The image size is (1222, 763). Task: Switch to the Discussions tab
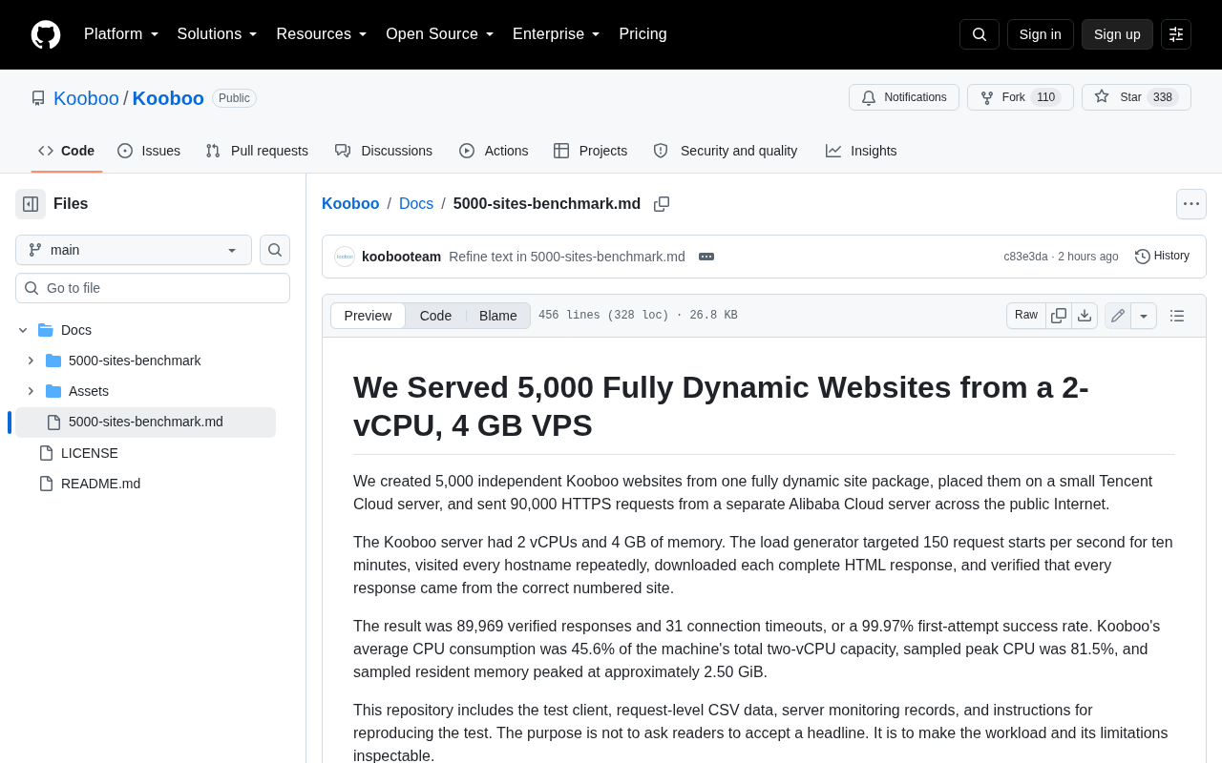click(x=384, y=151)
